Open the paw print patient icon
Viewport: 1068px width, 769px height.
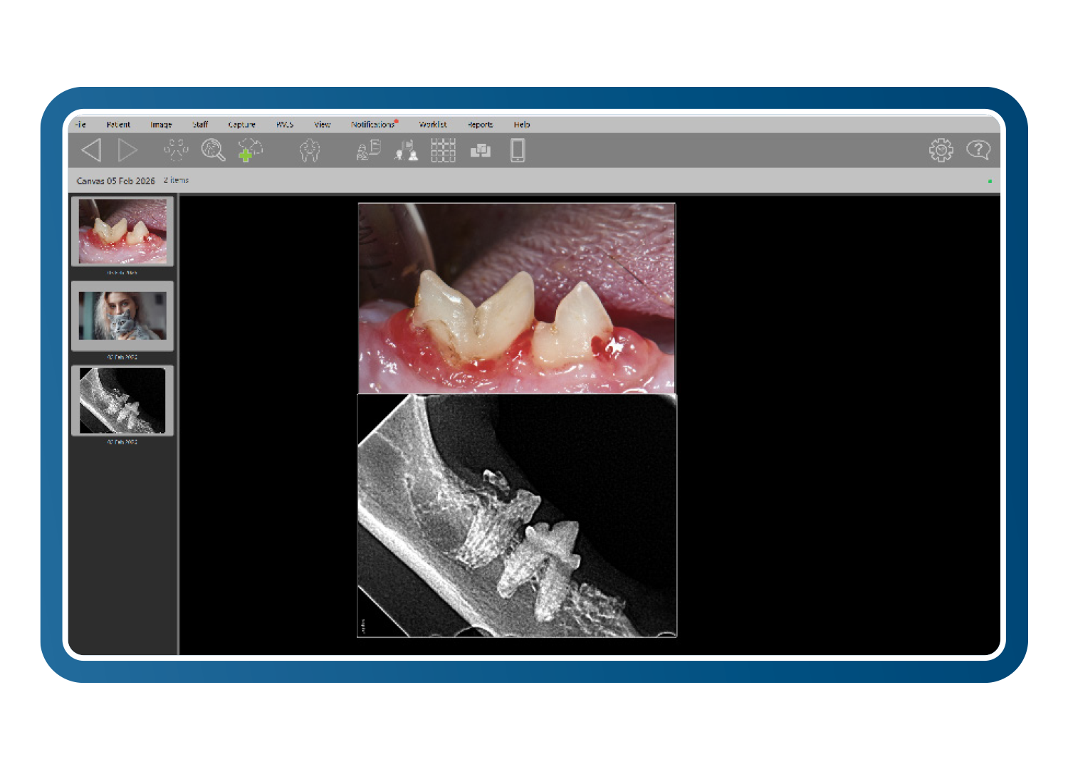176,150
